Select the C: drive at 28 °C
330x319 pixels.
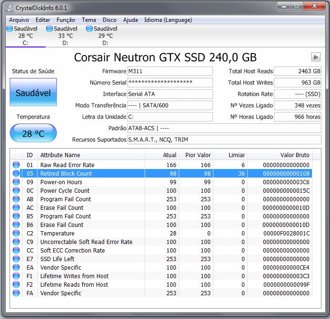(x=26, y=36)
